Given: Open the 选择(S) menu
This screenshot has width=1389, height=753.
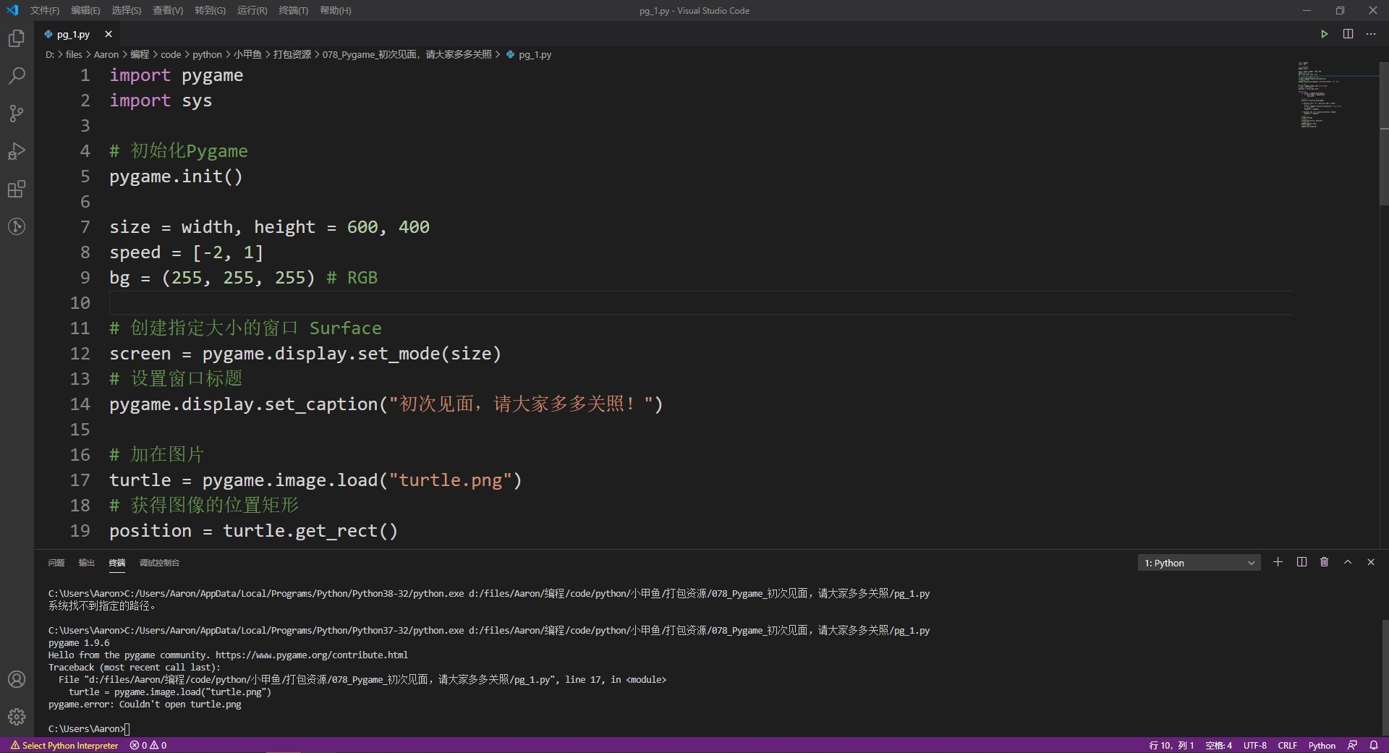Looking at the screenshot, I should click(x=127, y=10).
